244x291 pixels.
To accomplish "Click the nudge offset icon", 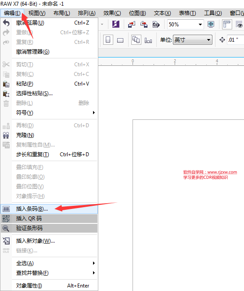I will click(222, 40).
